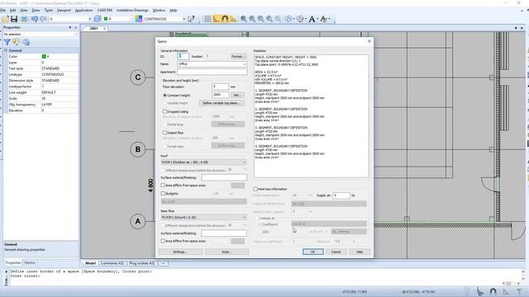The height and width of the screenshot is (297, 529).
Task: Toggle grid display icon
Action: point(207,19)
